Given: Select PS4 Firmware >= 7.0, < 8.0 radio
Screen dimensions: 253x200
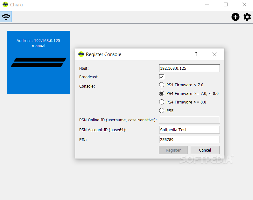Looking at the screenshot, I should click(162, 93).
